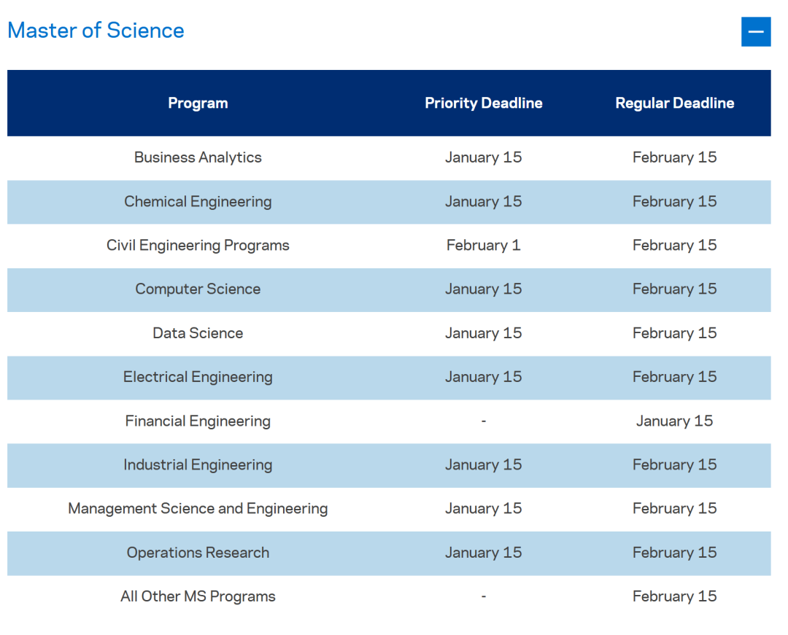Click the Civil Engineering Programs entry

coord(198,246)
